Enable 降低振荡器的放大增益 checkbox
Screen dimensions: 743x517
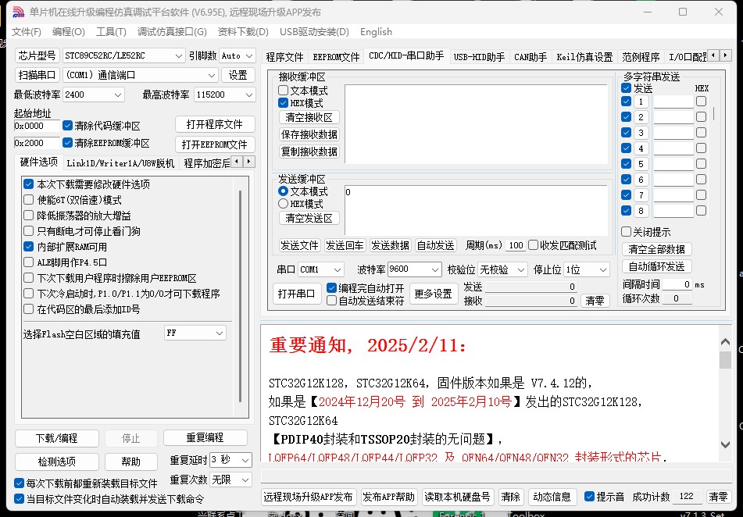pos(29,216)
